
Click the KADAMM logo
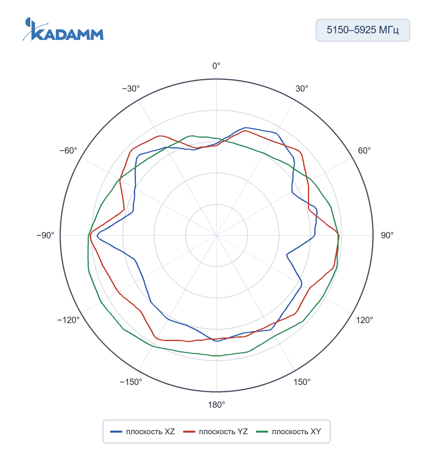pyautogui.click(x=63, y=29)
